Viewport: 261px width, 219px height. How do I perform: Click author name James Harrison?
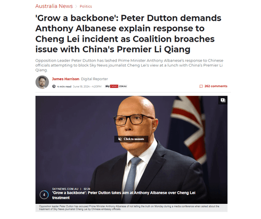tap(66, 79)
